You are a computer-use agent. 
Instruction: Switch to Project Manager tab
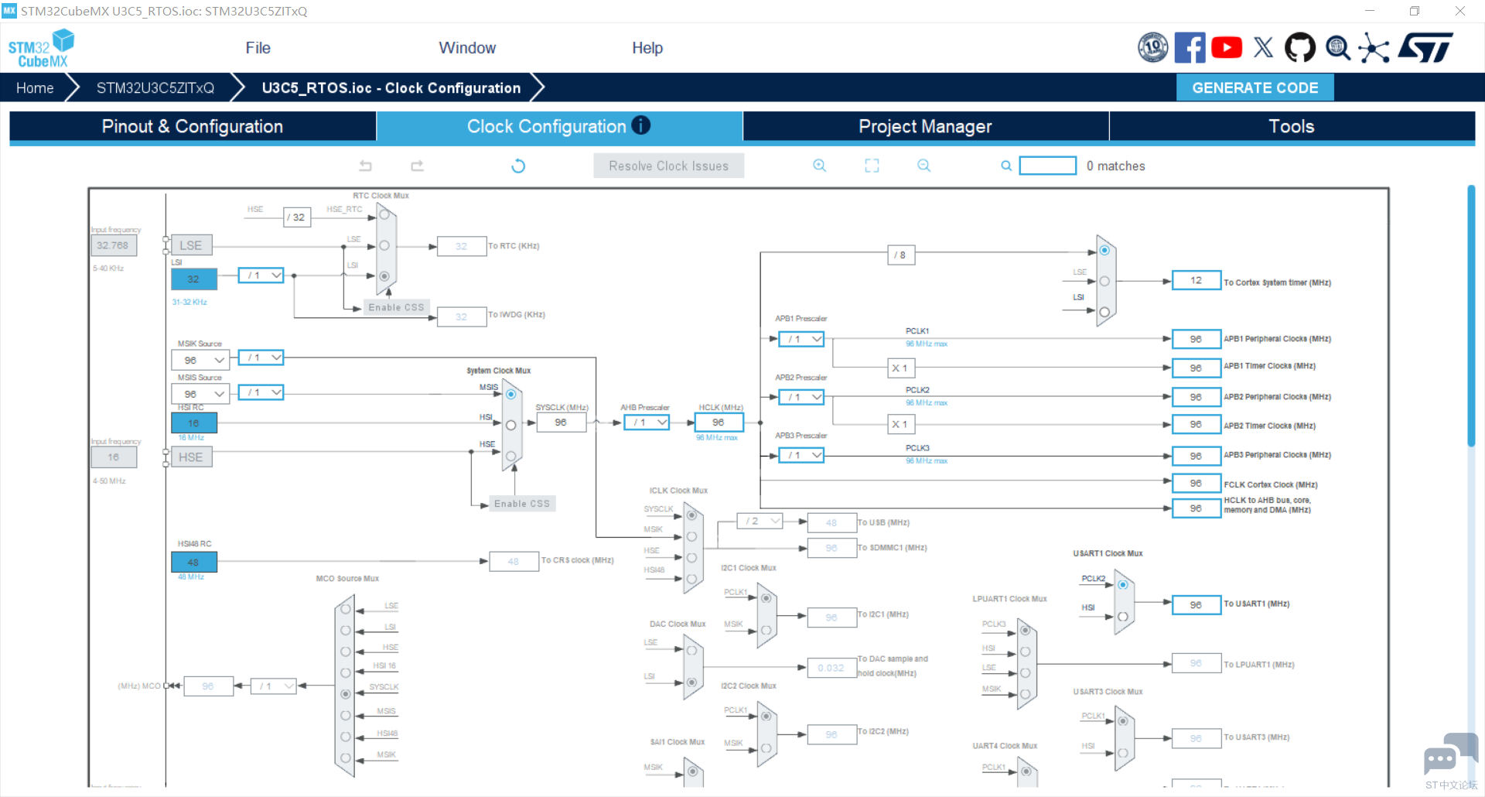(x=926, y=126)
